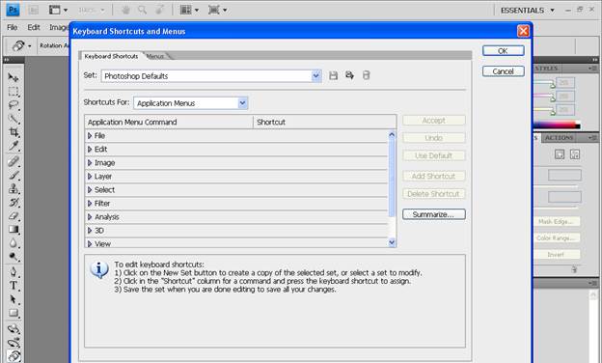Click the Shortcut column header
Viewport: 602px width, 363px height.
(x=325, y=122)
